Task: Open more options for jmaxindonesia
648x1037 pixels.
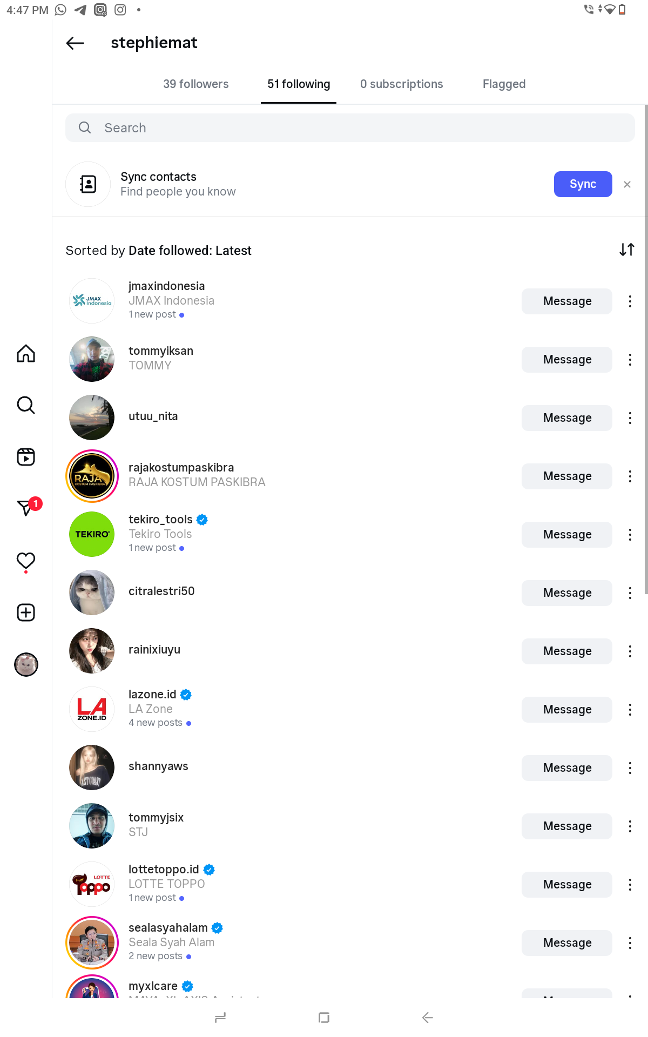Action: (x=630, y=301)
